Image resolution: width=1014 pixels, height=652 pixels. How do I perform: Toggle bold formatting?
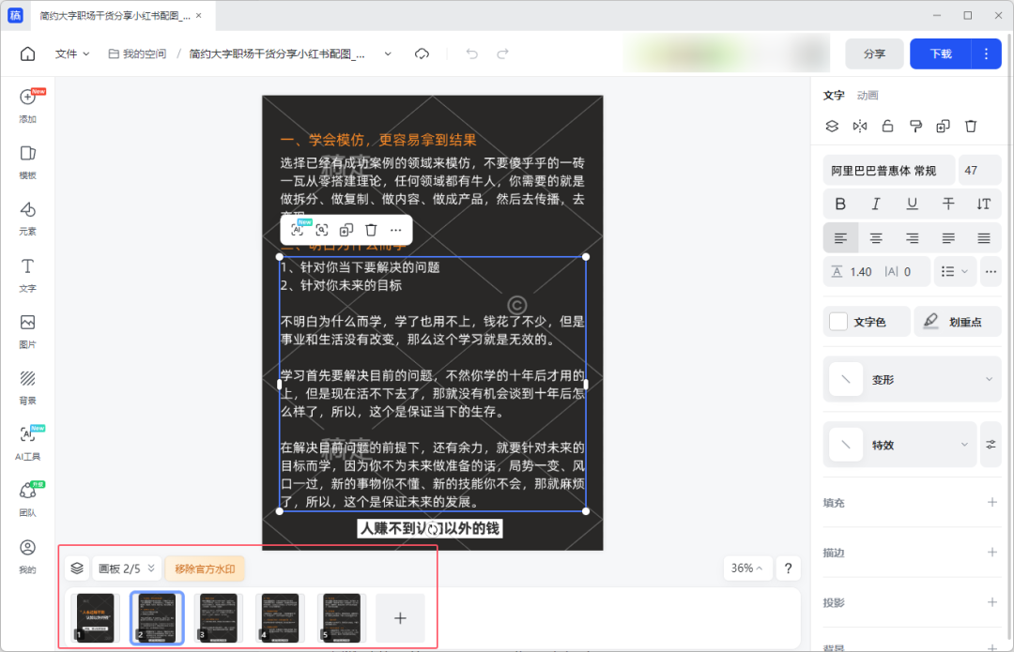coord(840,205)
